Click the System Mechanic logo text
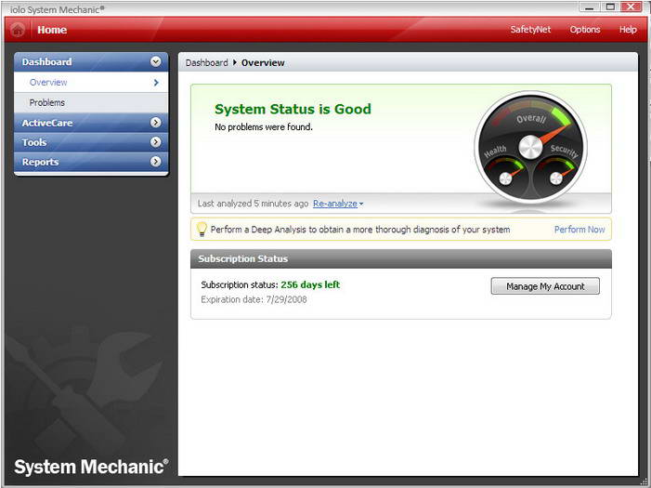The height and width of the screenshot is (488, 651). point(91,466)
